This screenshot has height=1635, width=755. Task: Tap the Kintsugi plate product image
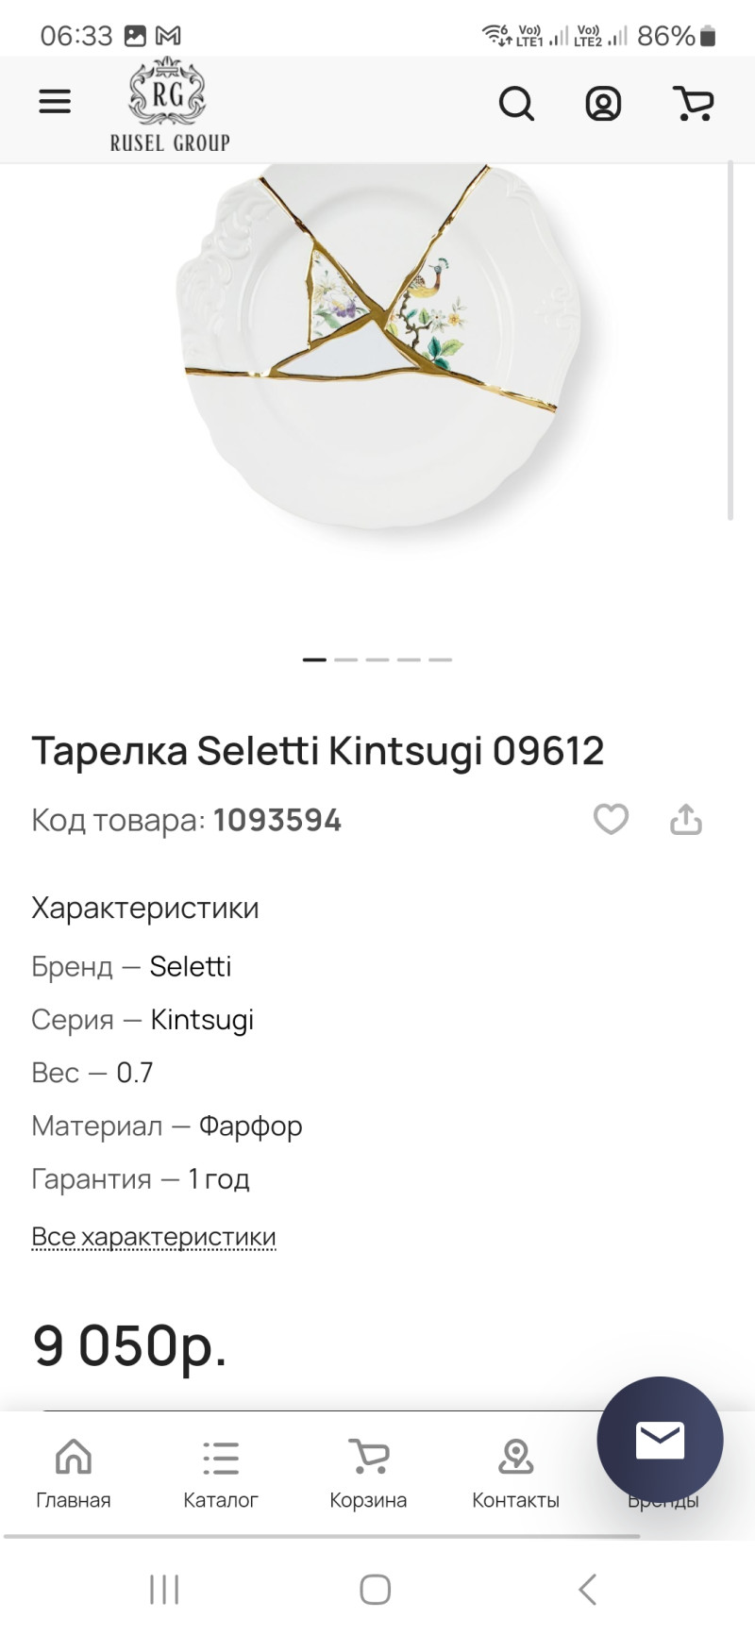point(377,349)
